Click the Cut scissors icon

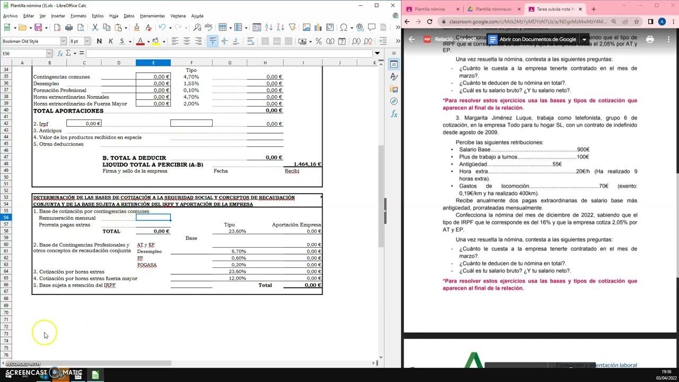[x=95, y=28]
